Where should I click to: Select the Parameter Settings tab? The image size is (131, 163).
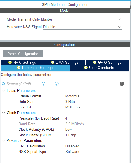tap(35, 68)
